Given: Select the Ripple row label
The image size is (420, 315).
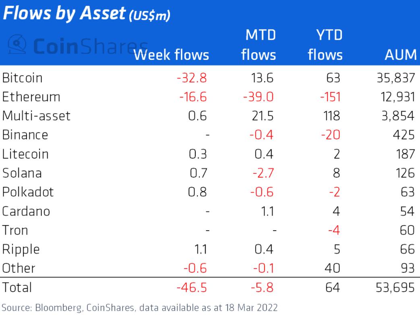Looking at the screenshot, I should pos(21,250).
